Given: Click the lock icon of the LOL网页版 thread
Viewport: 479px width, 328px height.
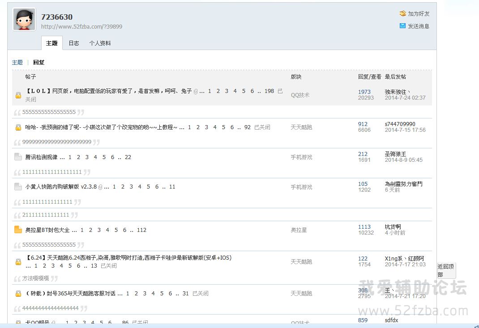Looking at the screenshot, I should (18, 95).
